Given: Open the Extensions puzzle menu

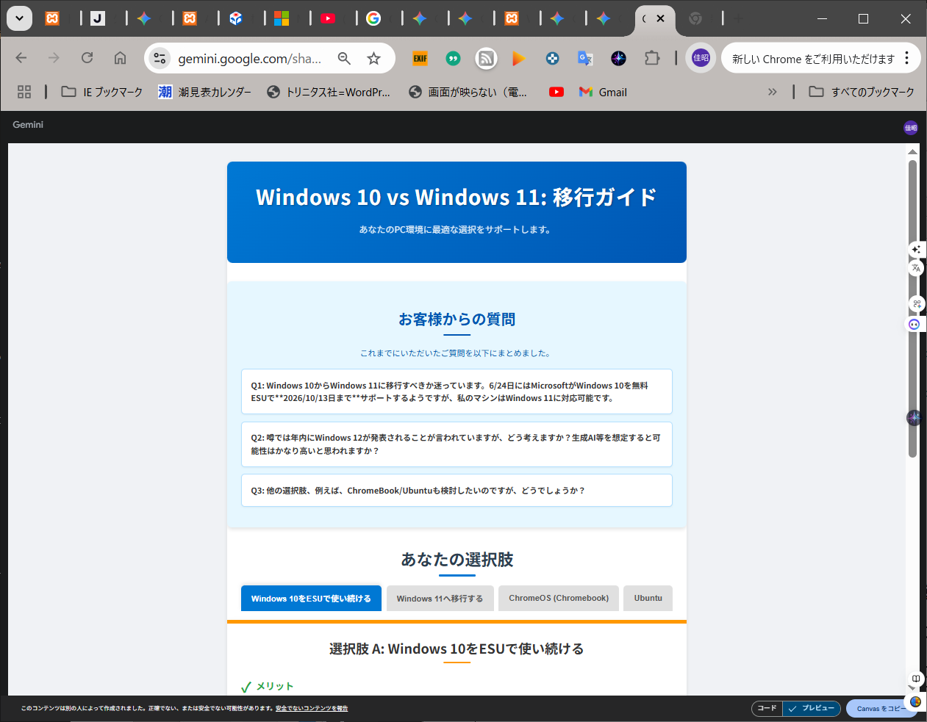Looking at the screenshot, I should click(x=652, y=58).
